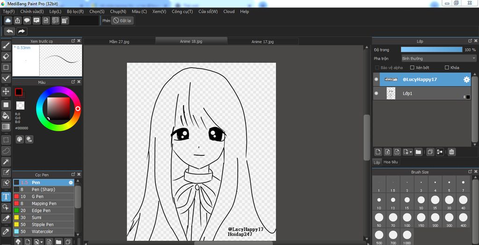Switch to the Anime 17.jpg tab
The image size is (479, 245).
coord(262,42)
